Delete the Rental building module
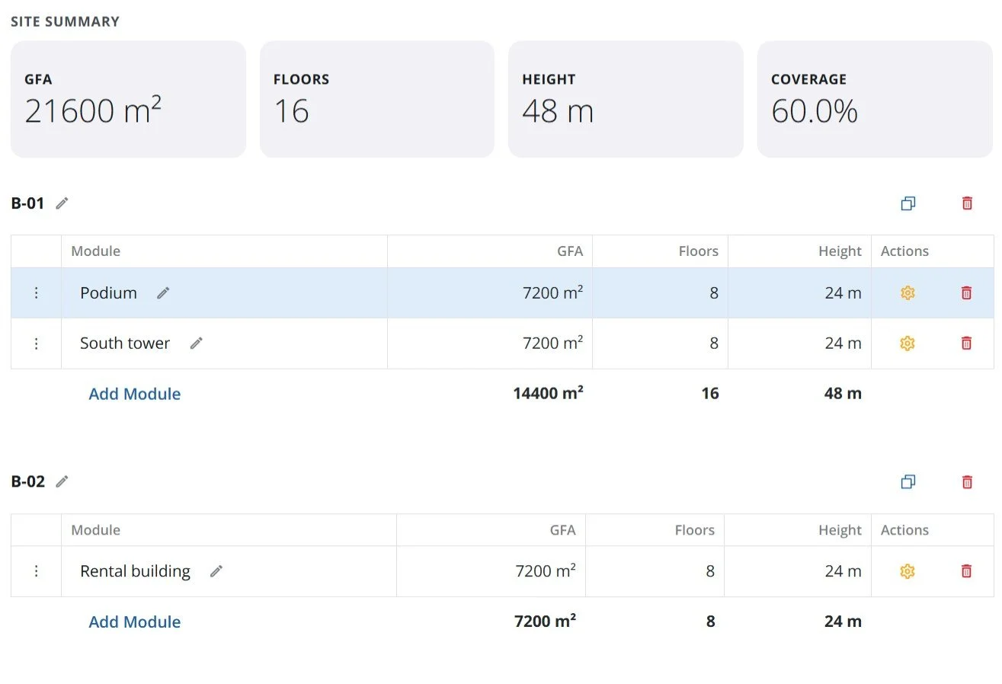1002x684 pixels. 966,571
